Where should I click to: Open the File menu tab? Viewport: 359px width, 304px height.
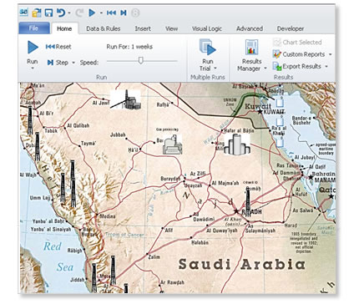[x=34, y=28]
